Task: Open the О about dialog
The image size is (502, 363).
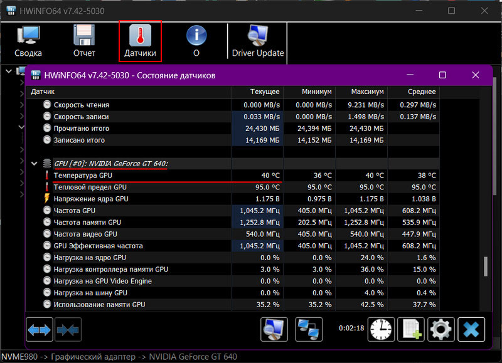Action: (196, 41)
